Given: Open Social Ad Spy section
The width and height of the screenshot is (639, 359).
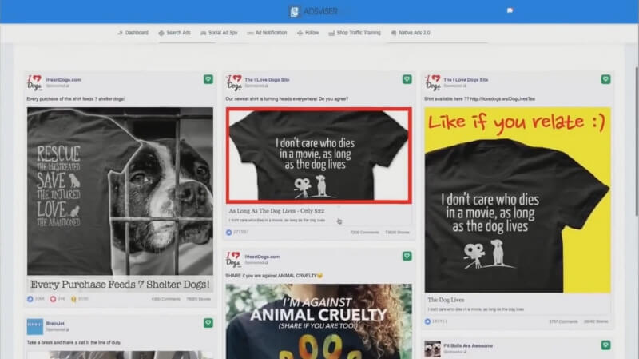Looking at the screenshot, I should click(219, 33).
